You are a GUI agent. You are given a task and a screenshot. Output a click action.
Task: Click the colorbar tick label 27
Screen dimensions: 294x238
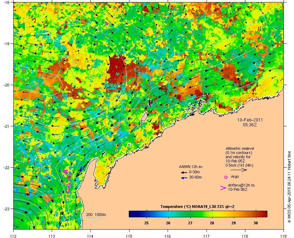pyautogui.click(x=190, y=223)
